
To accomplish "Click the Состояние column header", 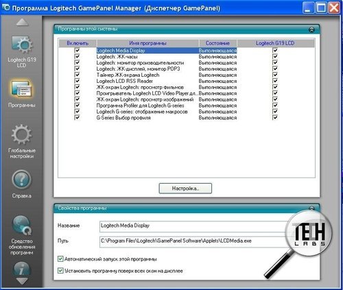I will [x=217, y=43].
